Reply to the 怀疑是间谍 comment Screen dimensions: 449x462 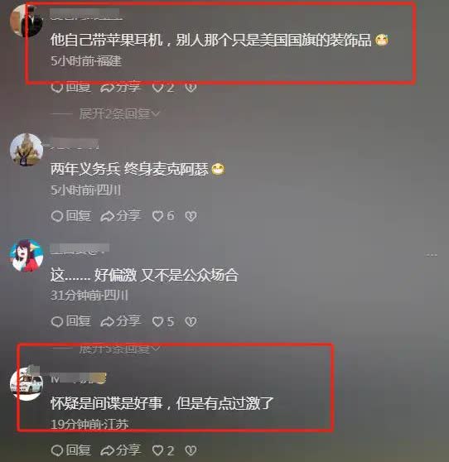(70, 450)
